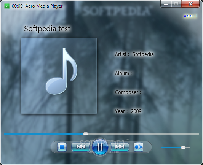Click the 'Year :- 2009' label
203x165 pixels.
(128, 111)
